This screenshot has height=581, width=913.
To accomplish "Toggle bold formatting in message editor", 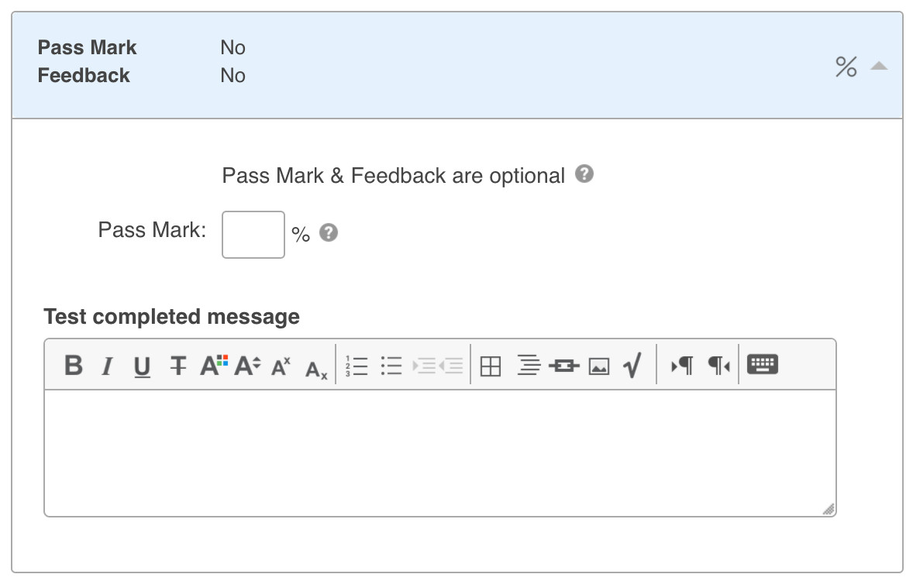I will (74, 365).
